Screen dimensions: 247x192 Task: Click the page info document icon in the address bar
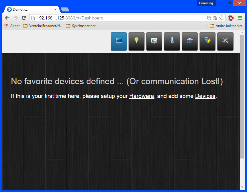tap(33, 18)
